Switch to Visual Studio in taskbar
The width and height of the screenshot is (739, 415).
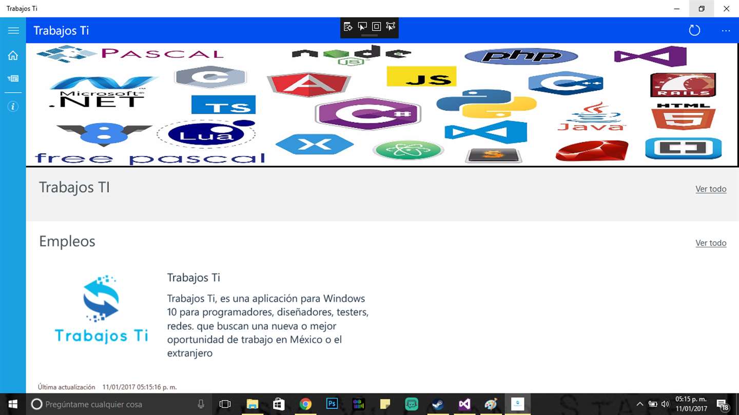coord(464,404)
